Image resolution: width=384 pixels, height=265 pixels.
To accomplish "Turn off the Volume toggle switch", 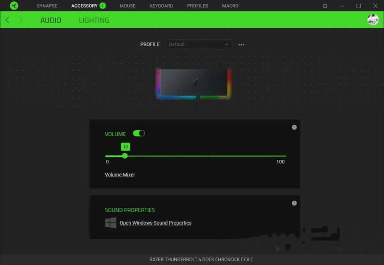I will [139, 133].
